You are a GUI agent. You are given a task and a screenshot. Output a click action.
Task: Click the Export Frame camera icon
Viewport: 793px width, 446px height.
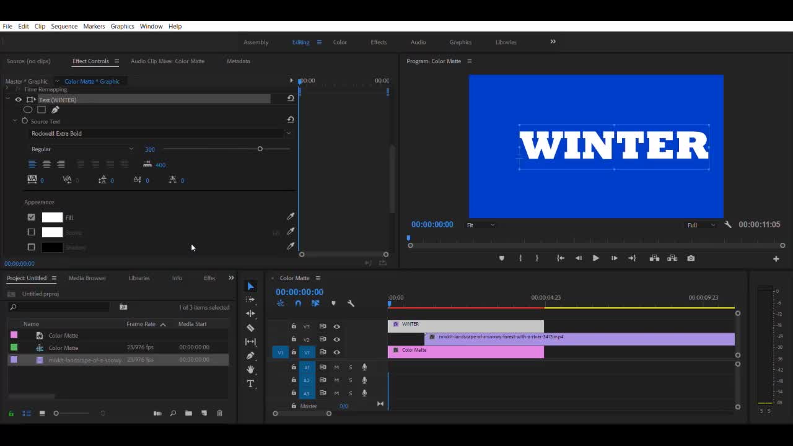pyautogui.click(x=691, y=258)
